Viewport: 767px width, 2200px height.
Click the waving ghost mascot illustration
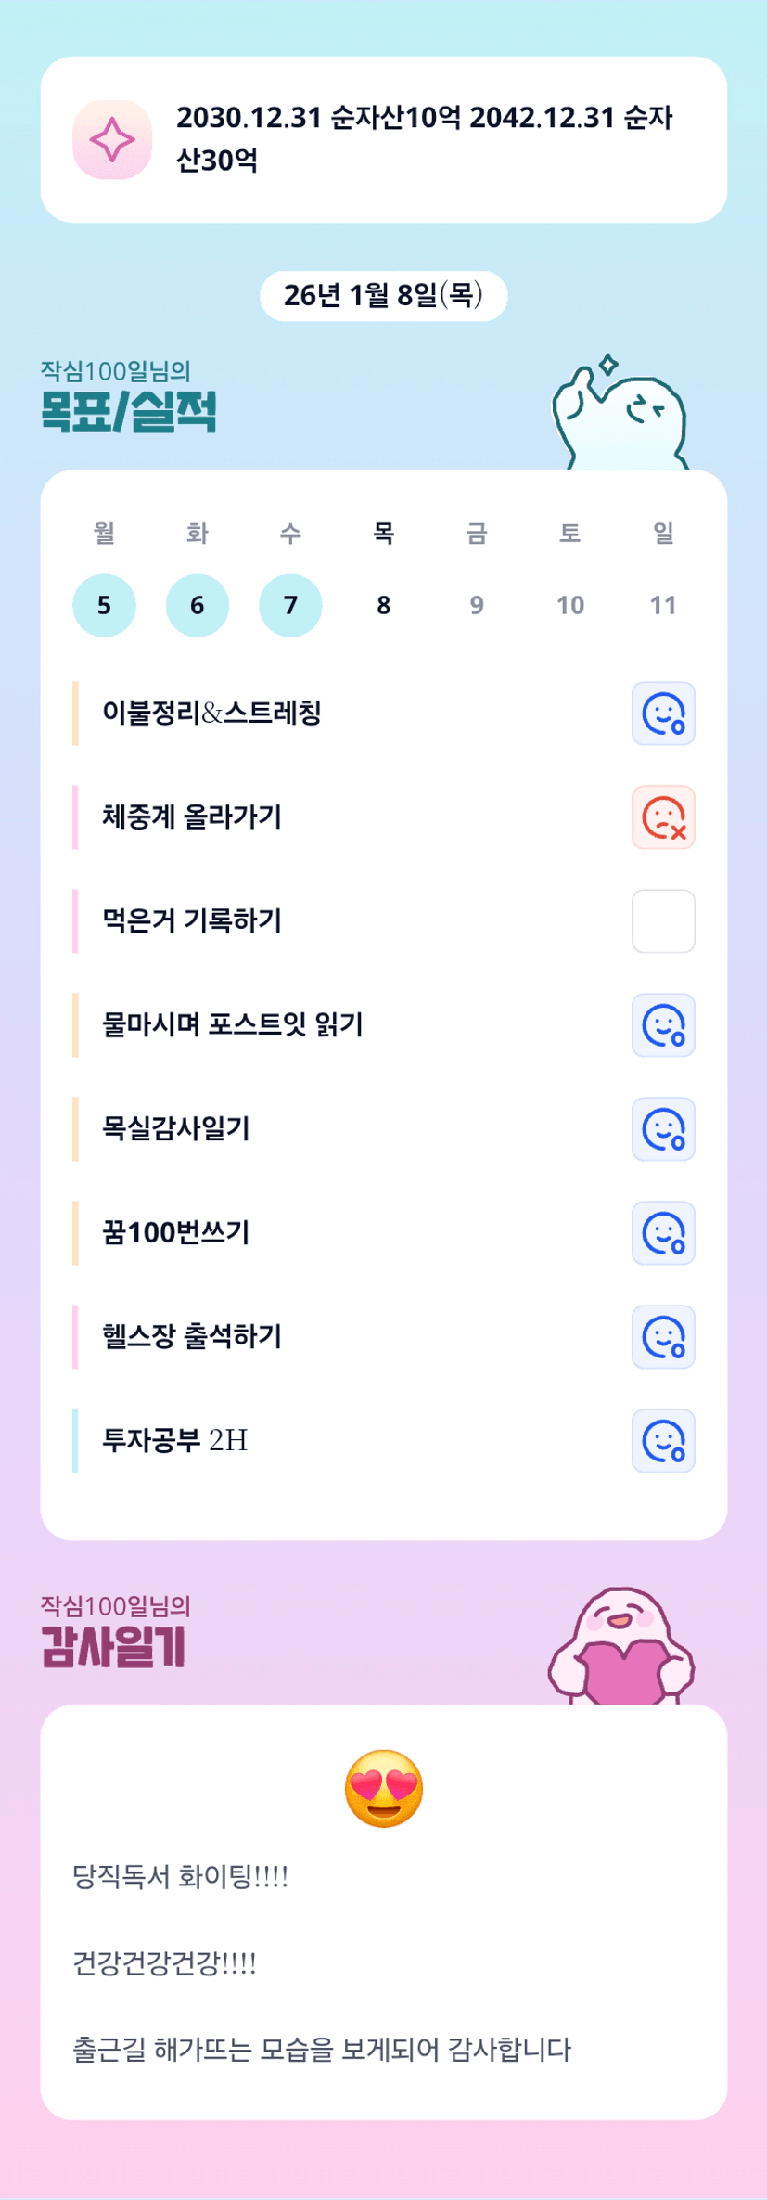coord(620,415)
